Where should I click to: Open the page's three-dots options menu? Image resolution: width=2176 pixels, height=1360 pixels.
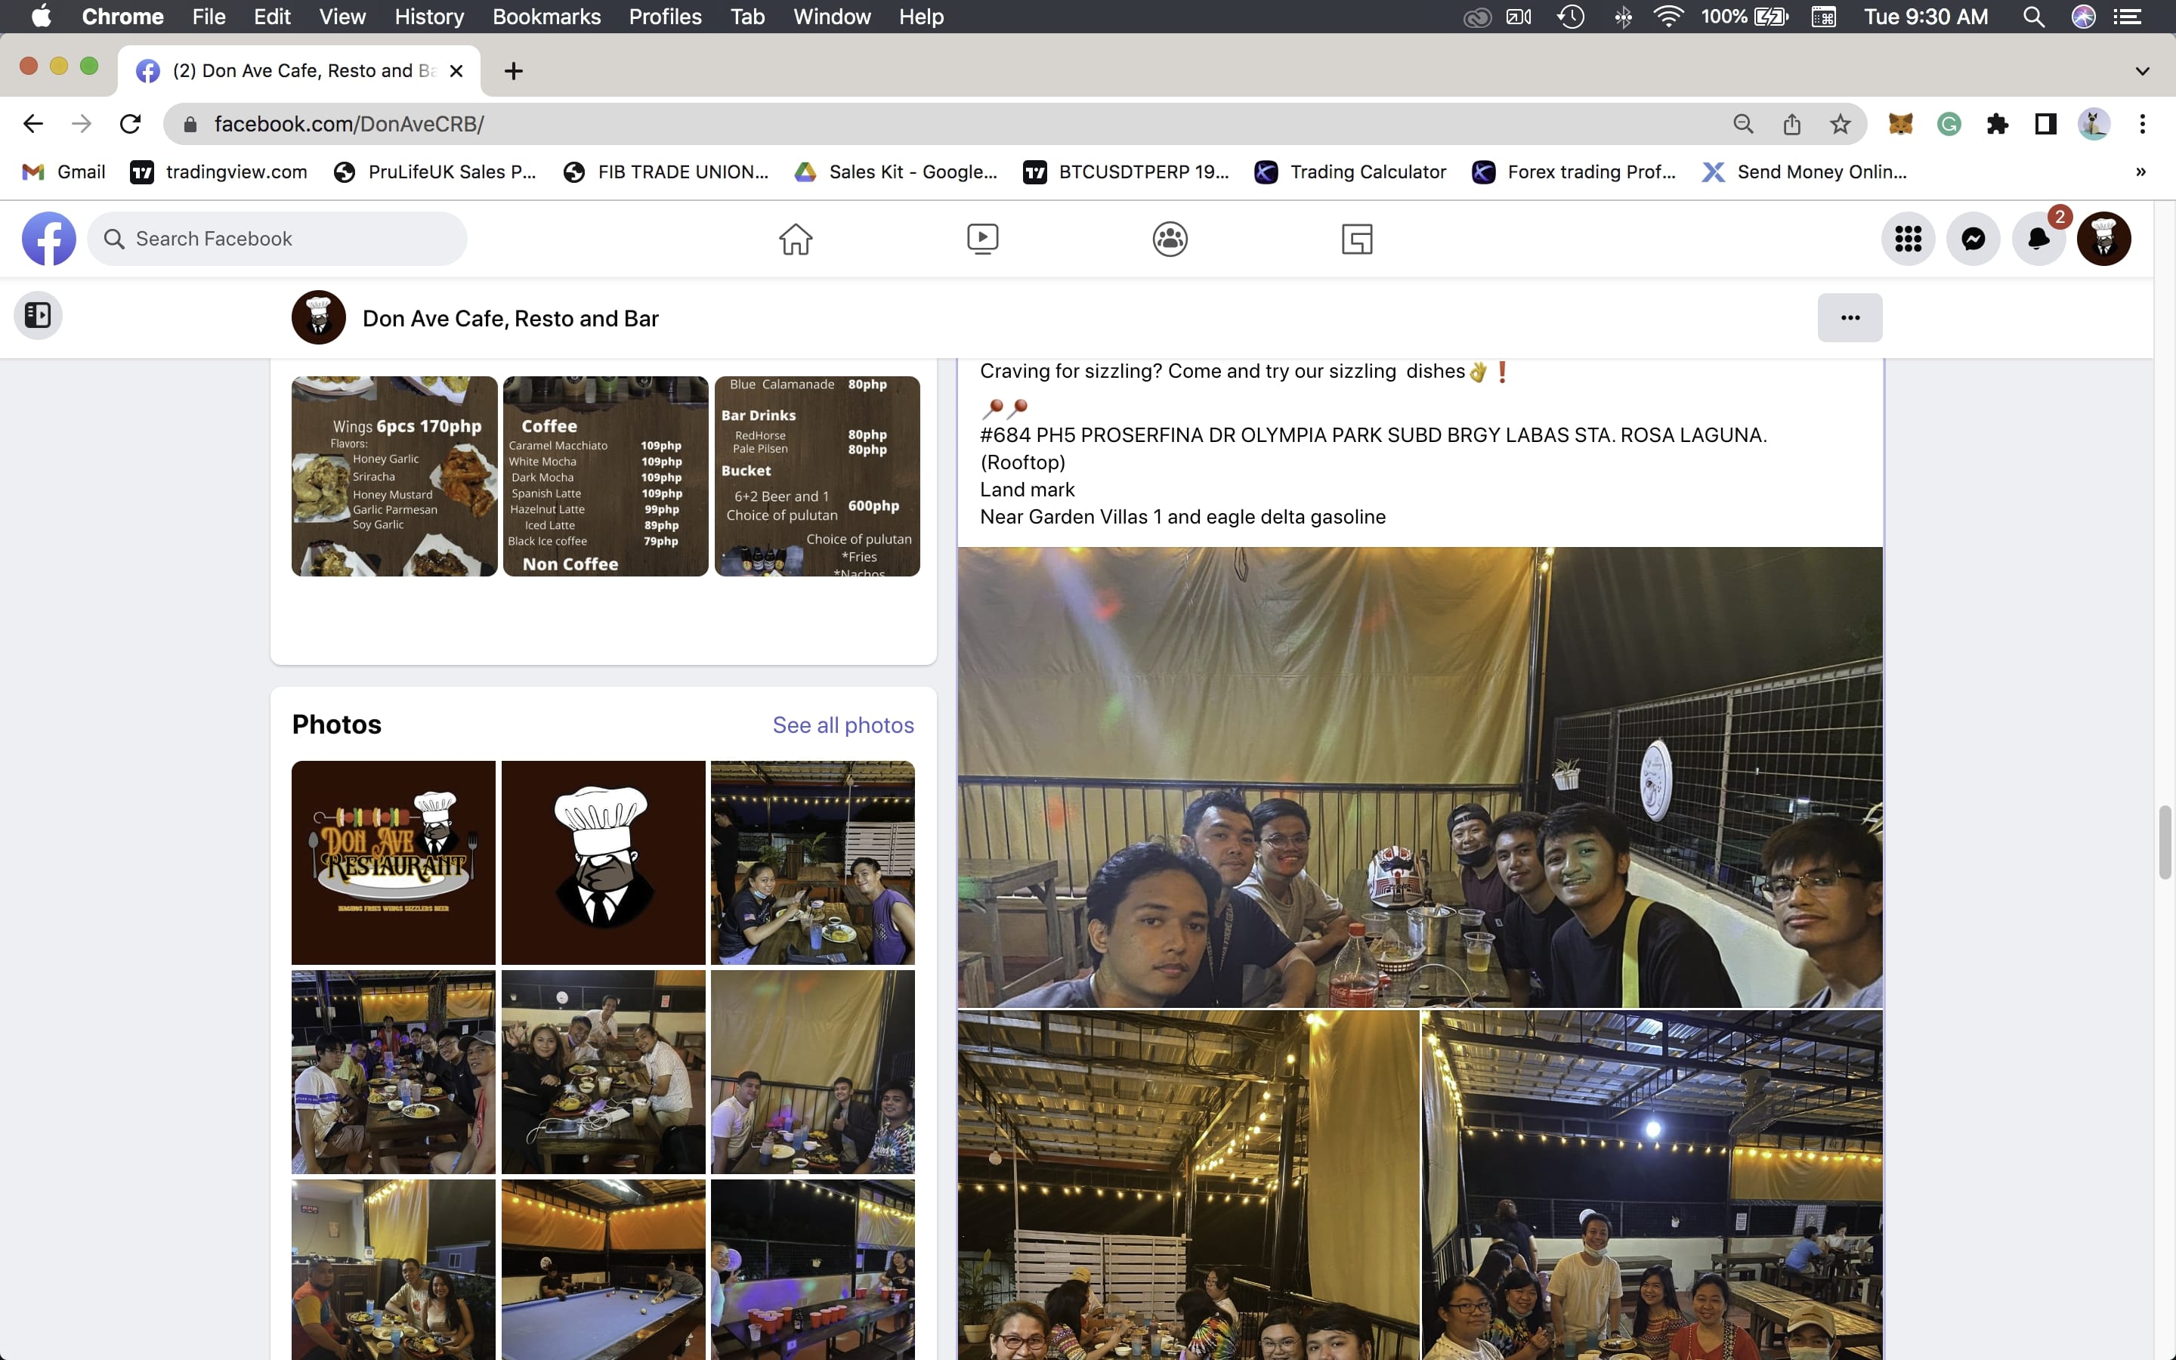click(1849, 317)
